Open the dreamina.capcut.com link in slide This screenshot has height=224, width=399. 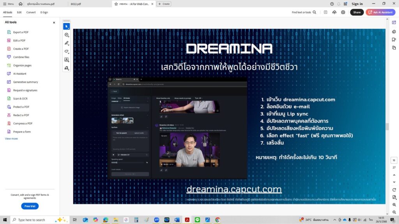click(x=234, y=189)
